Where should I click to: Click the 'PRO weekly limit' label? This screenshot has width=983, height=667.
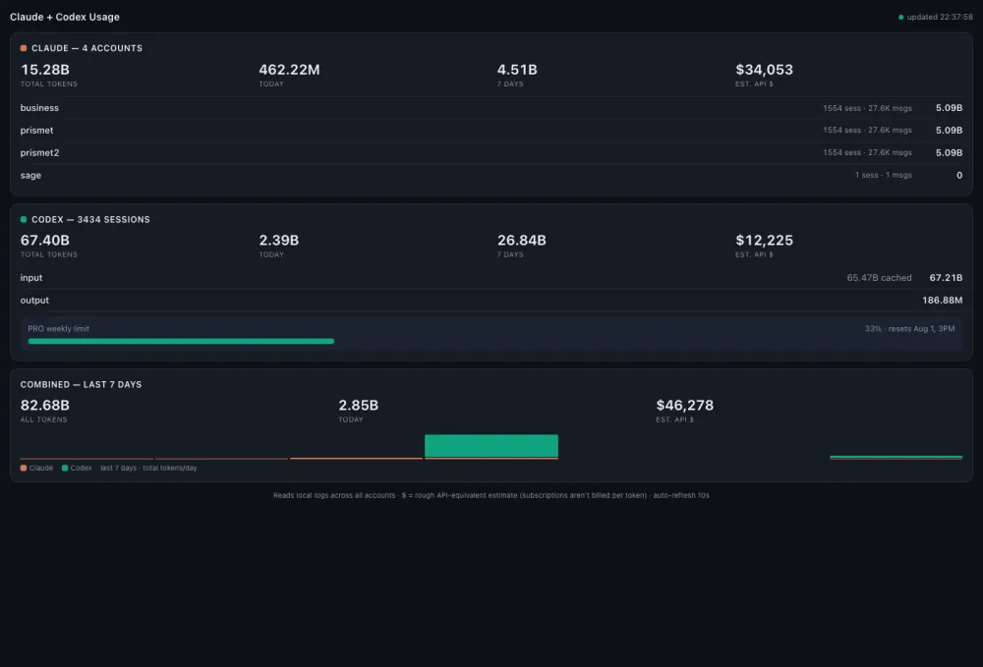[58, 329]
